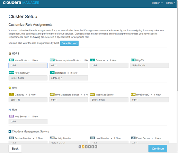
Task: Go to wizard step 1
Action: tap(80, 147)
